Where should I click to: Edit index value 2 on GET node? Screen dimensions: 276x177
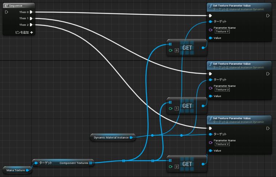177,166
